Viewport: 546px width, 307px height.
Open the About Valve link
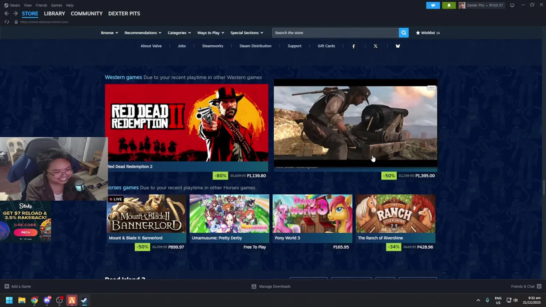point(151,46)
